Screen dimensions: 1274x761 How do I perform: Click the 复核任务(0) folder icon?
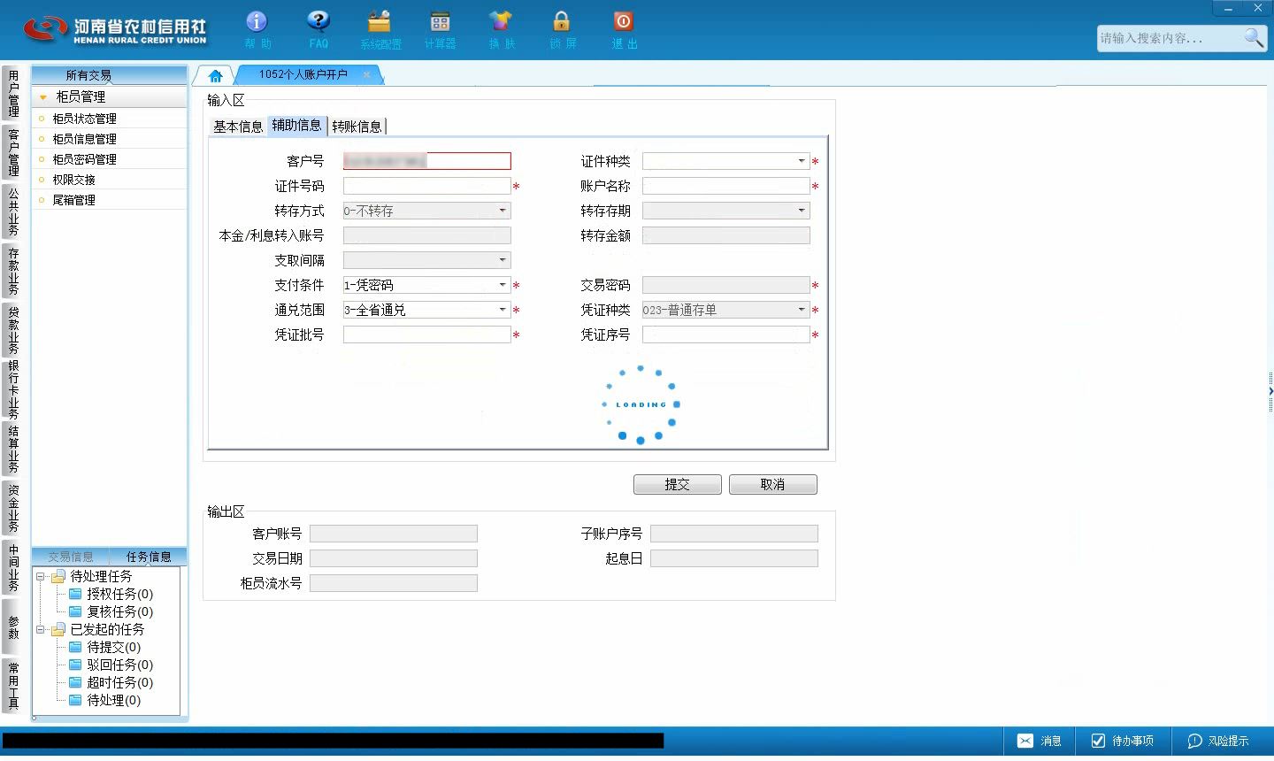pos(75,611)
